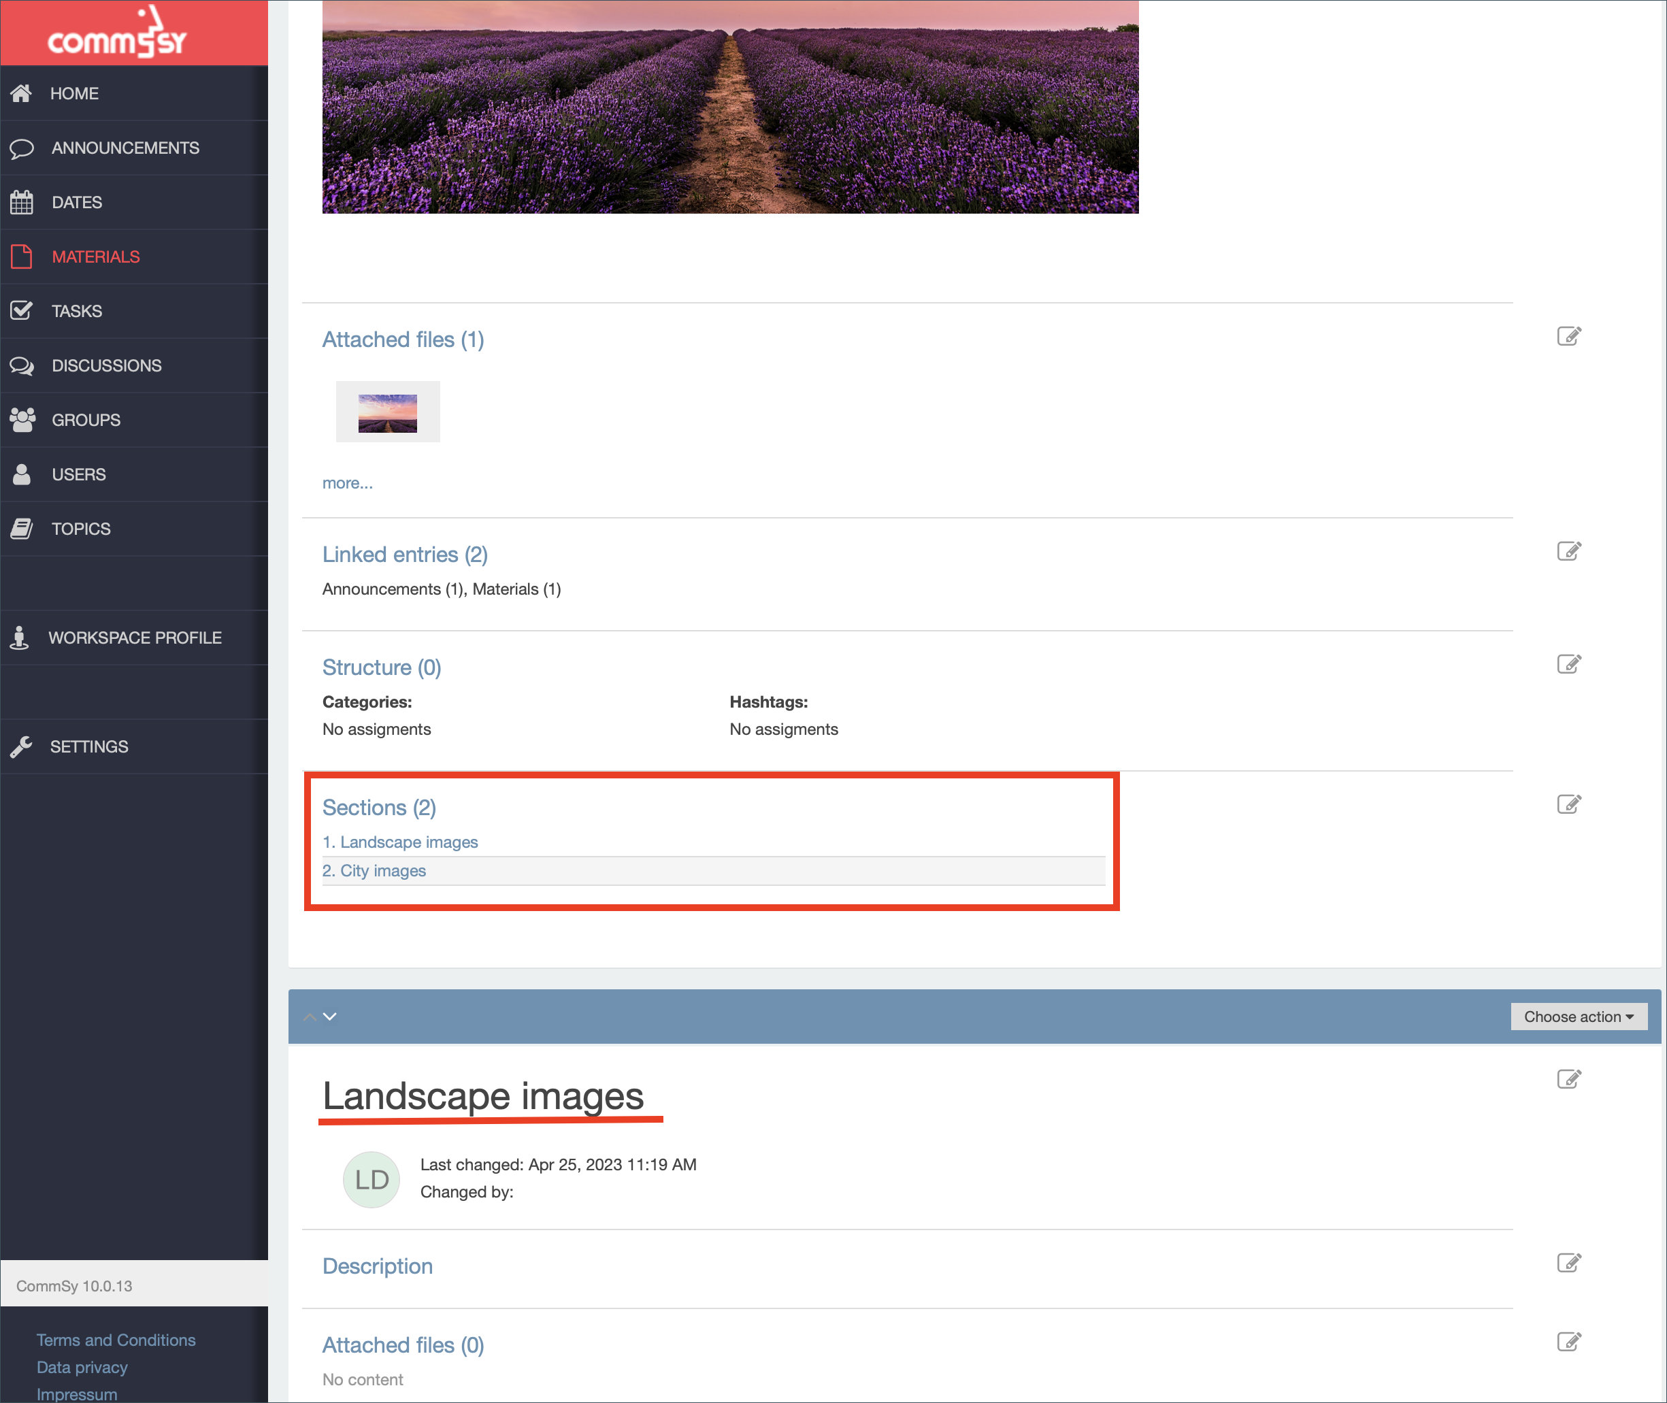Image resolution: width=1667 pixels, height=1403 pixels.
Task: Expand the Sections (2) panel
Action: point(378,806)
